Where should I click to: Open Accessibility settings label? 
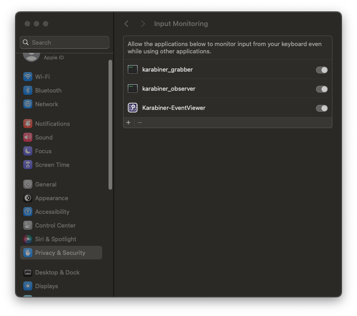click(52, 212)
